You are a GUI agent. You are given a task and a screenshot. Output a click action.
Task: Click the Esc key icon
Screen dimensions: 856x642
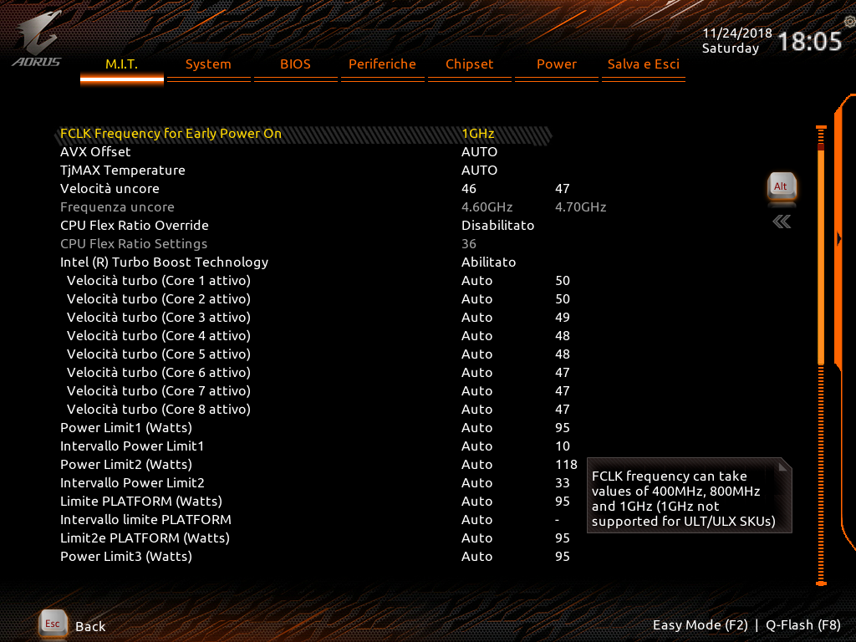pos(53,624)
